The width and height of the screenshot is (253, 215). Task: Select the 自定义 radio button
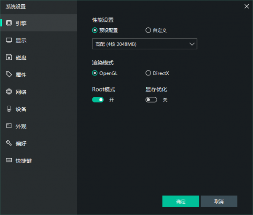(x=148, y=30)
